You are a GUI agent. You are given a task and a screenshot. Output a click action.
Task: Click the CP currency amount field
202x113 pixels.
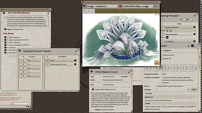click(x=23, y=76)
